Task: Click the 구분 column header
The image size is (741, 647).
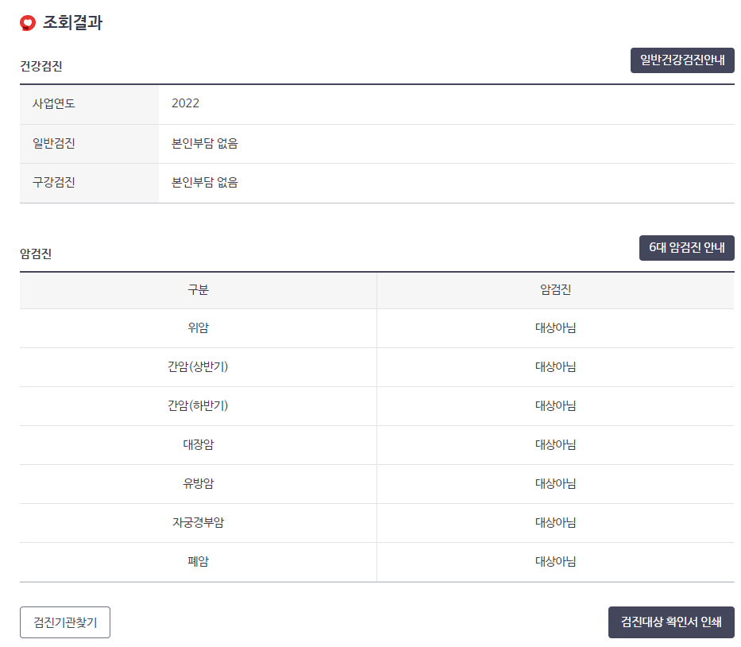Action: [197, 291]
